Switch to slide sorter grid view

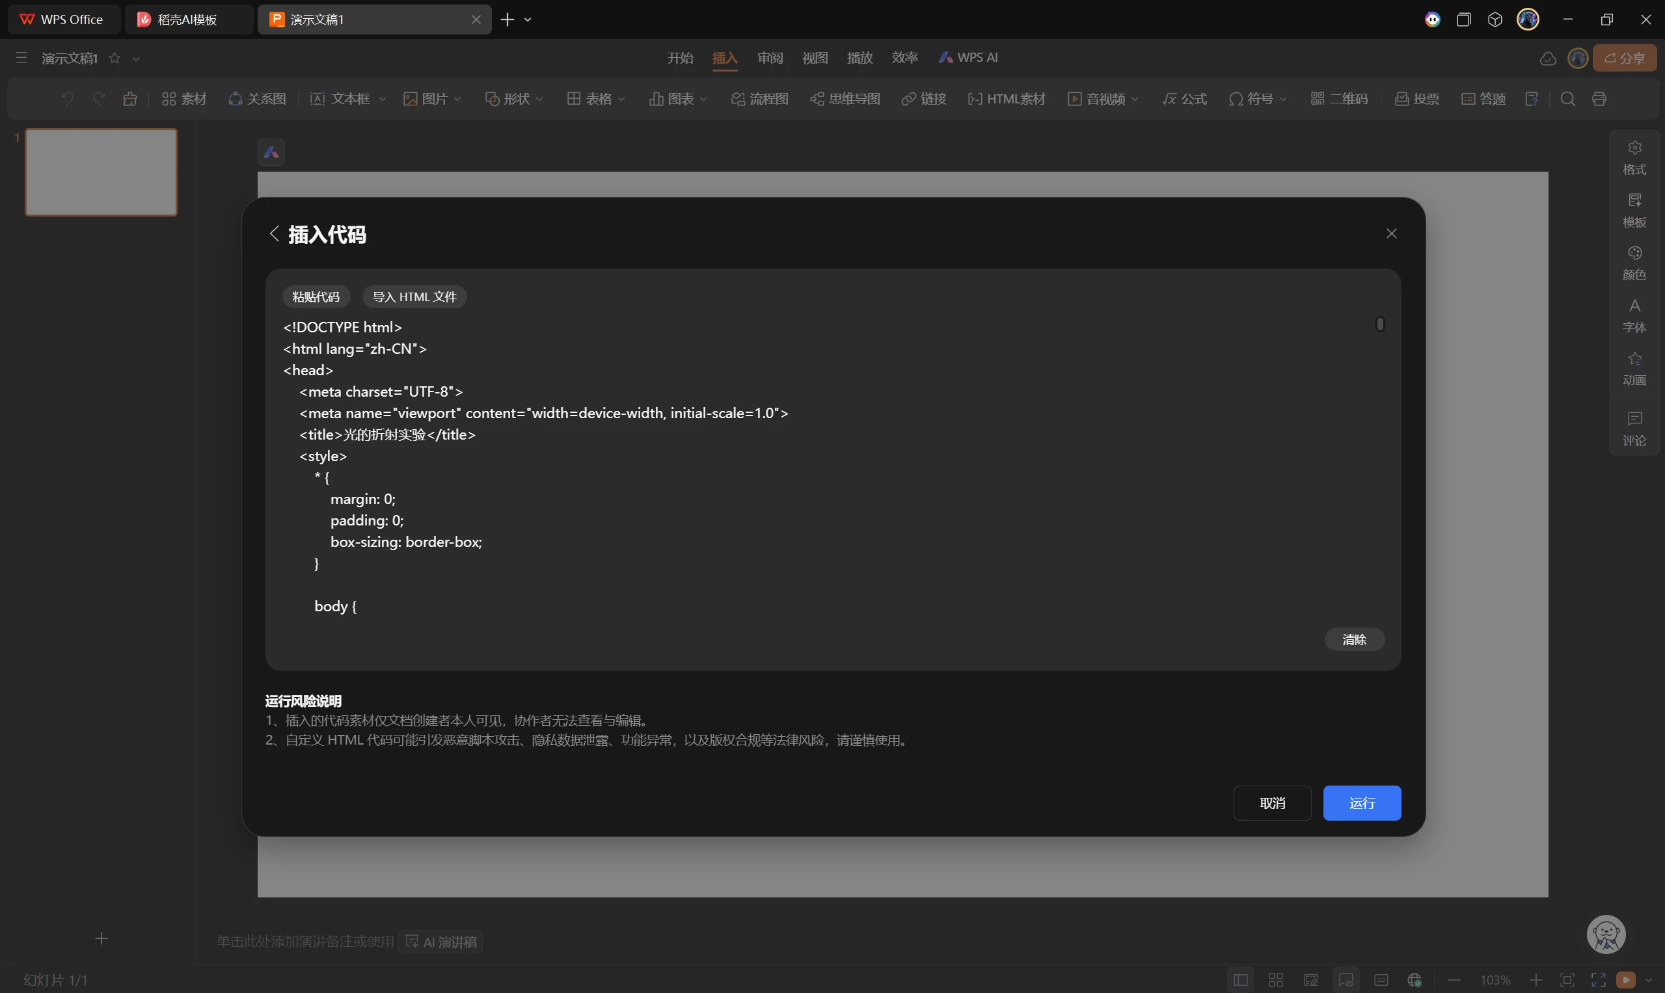pyautogui.click(x=1275, y=980)
